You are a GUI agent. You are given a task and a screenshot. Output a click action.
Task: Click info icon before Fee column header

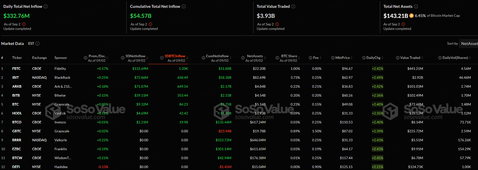(310, 58)
